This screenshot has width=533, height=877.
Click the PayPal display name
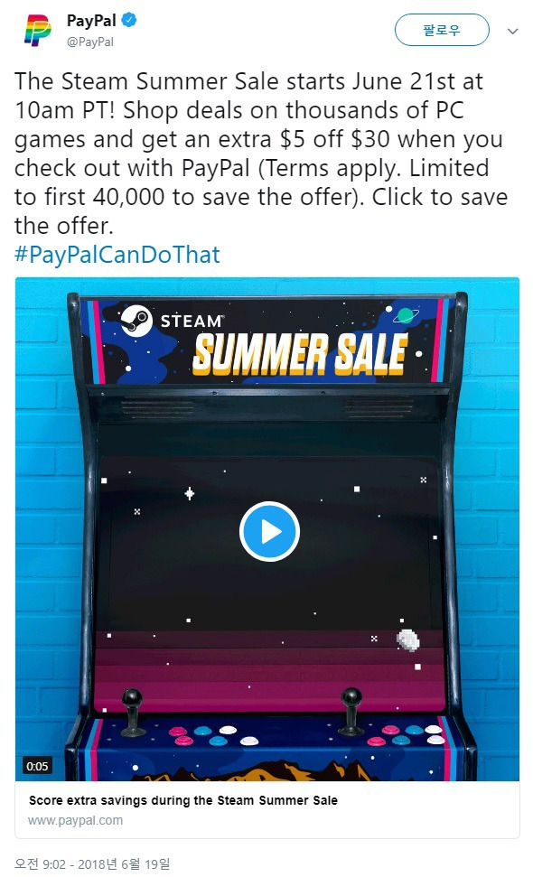[91, 21]
